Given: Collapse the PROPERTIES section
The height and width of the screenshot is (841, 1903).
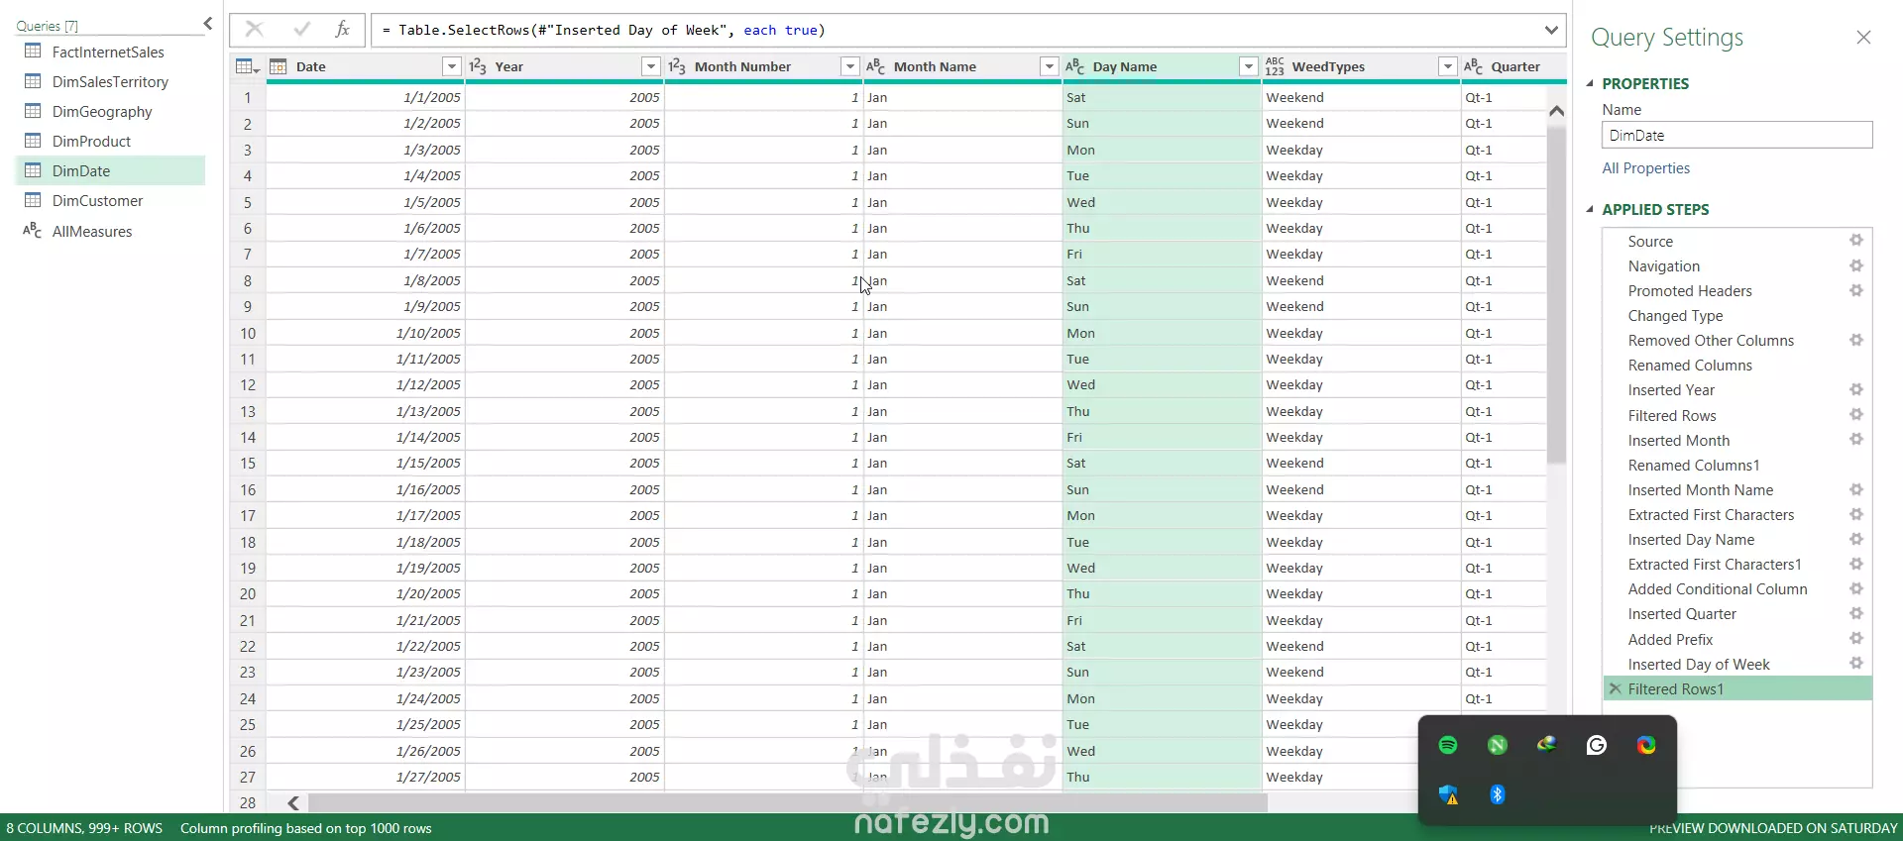Looking at the screenshot, I should (1590, 83).
